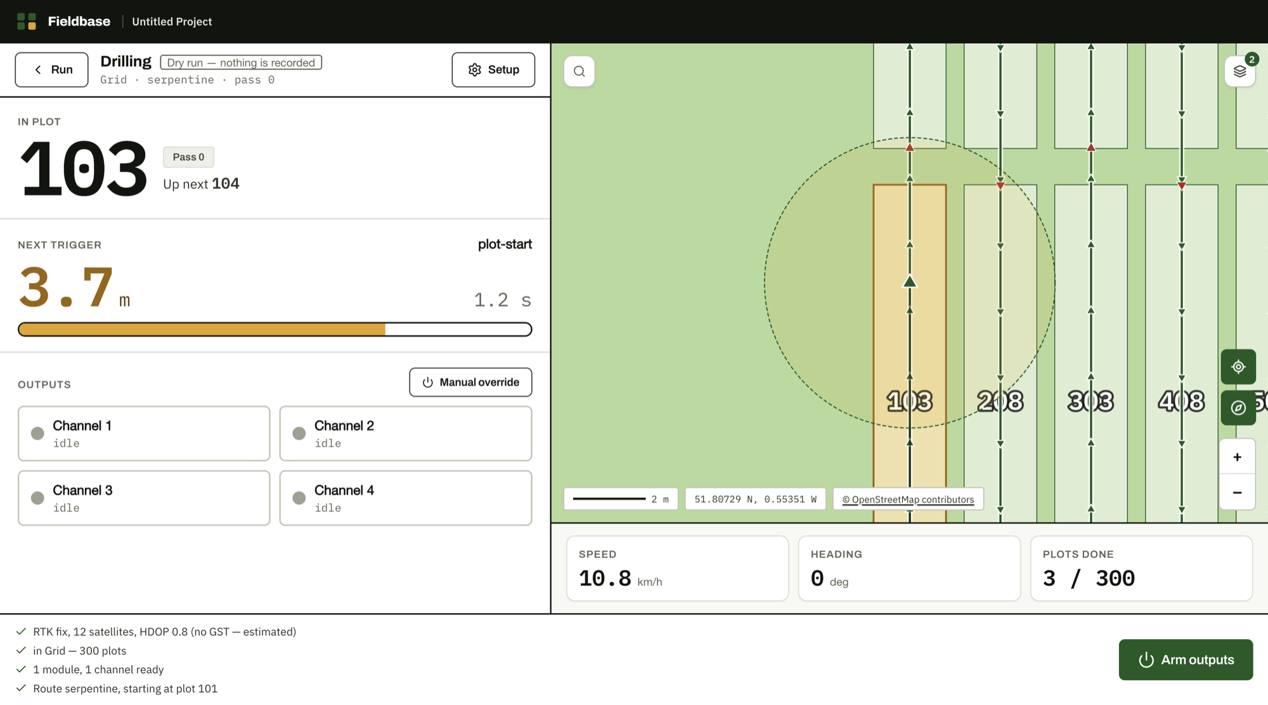Click the Fieldbase logo icon
The width and height of the screenshot is (1268, 705).
[x=27, y=22]
